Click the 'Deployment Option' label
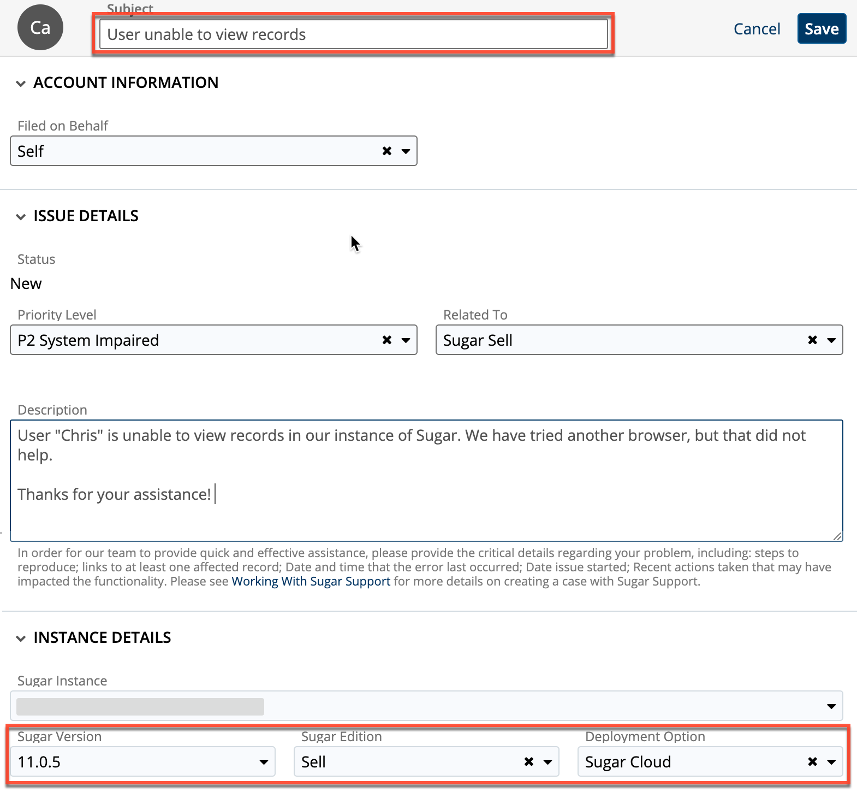Viewport: 857px width, 792px height. (x=645, y=737)
